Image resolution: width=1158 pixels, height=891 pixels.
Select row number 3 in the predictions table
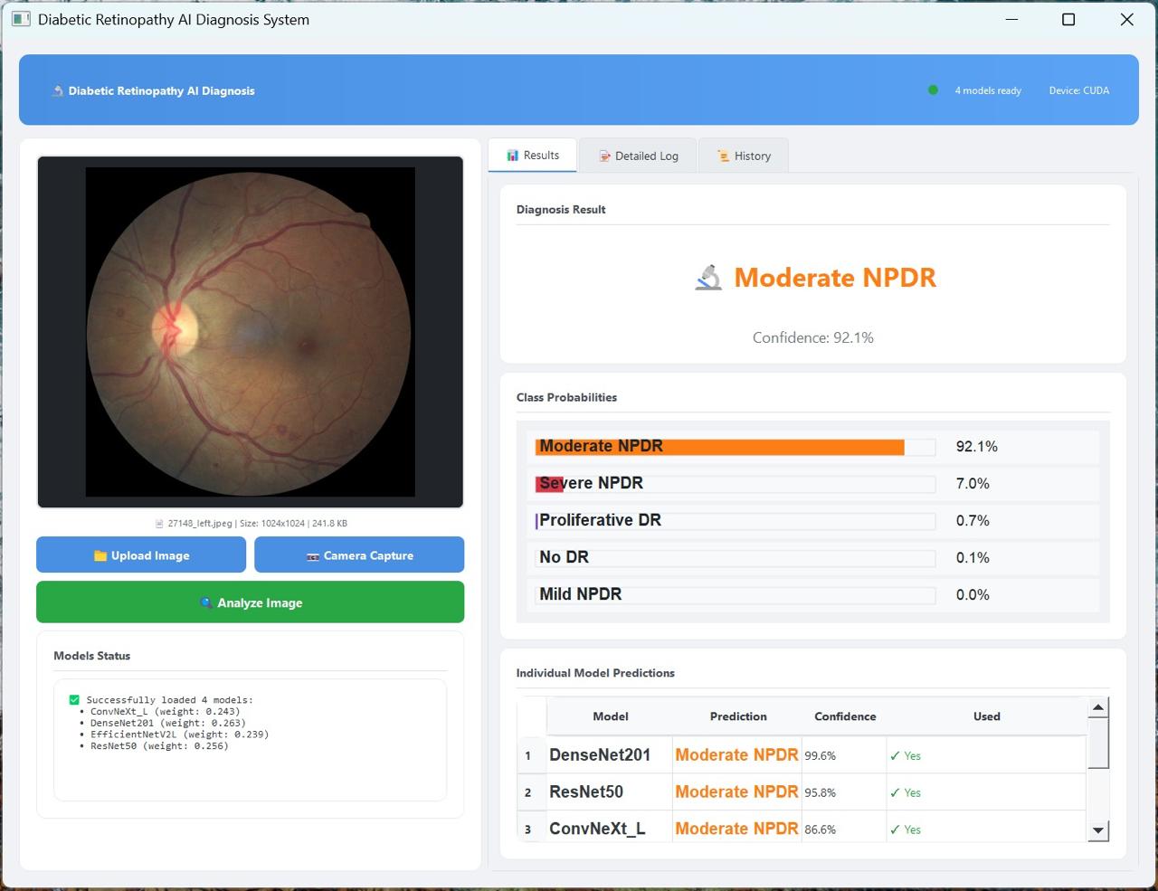click(x=531, y=829)
